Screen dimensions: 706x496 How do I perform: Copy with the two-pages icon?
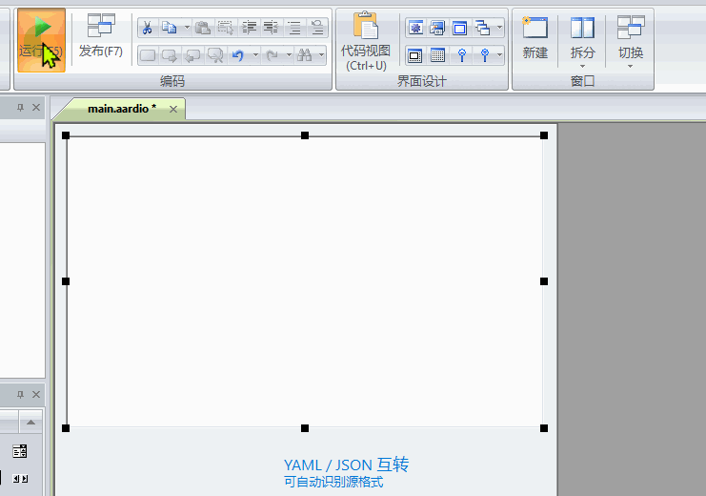click(x=170, y=28)
